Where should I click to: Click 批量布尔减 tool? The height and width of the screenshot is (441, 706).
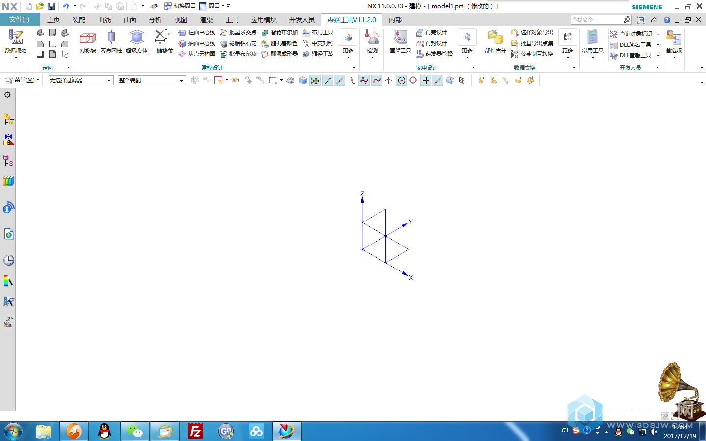point(238,54)
